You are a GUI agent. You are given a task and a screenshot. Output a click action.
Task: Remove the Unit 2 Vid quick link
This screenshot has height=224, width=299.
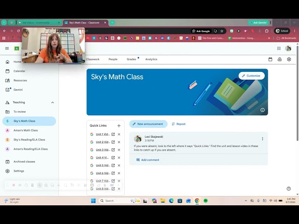pos(119,142)
